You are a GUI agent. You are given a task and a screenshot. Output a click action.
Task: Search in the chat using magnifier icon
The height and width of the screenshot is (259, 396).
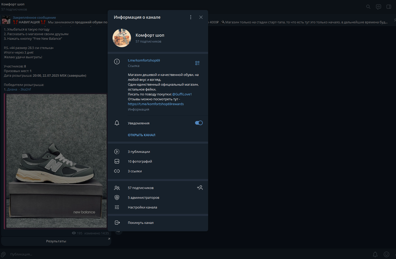click(x=368, y=6)
